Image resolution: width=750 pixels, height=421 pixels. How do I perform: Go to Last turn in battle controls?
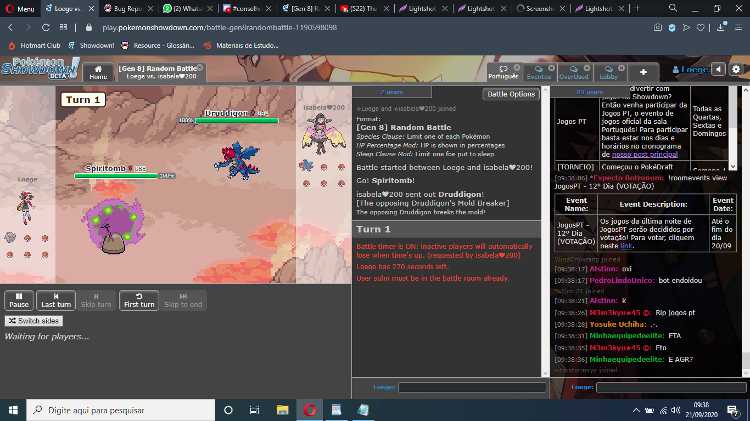56,300
